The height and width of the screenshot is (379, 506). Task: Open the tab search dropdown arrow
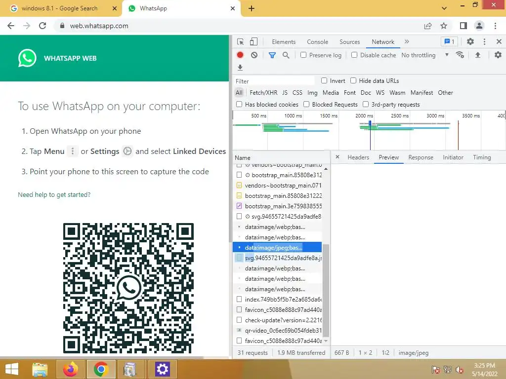coord(444,8)
